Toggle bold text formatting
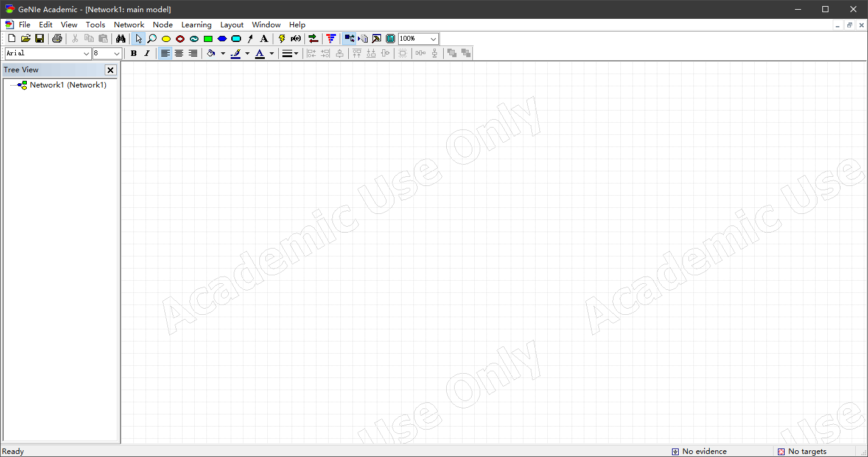868x457 pixels. click(134, 53)
